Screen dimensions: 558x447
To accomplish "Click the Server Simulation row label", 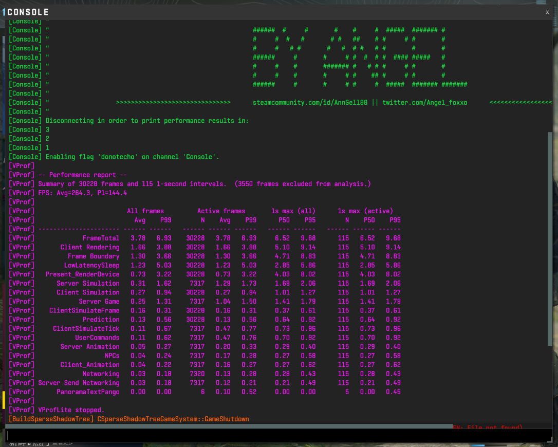I will pos(88,283).
